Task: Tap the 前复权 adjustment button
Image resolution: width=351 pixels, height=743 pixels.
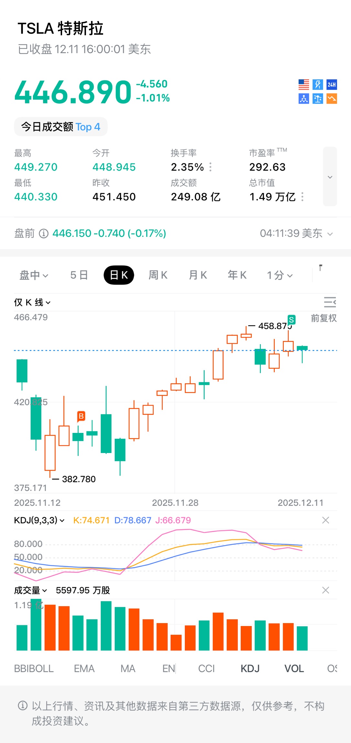Action: (324, 318)
